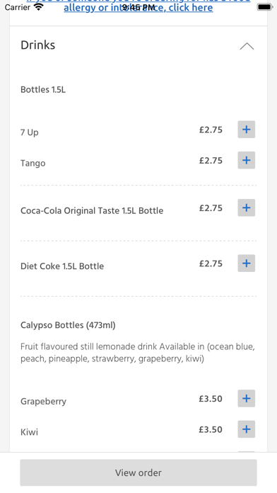Tap Calypso Bottles (473ml) heading
This screenshot has width=277, height=493.
[x=68, y=325]
